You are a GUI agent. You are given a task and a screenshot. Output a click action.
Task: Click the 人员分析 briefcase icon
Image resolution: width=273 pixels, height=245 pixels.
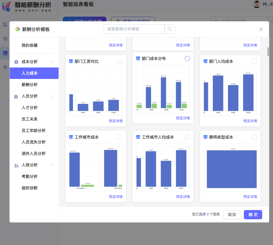16,96
